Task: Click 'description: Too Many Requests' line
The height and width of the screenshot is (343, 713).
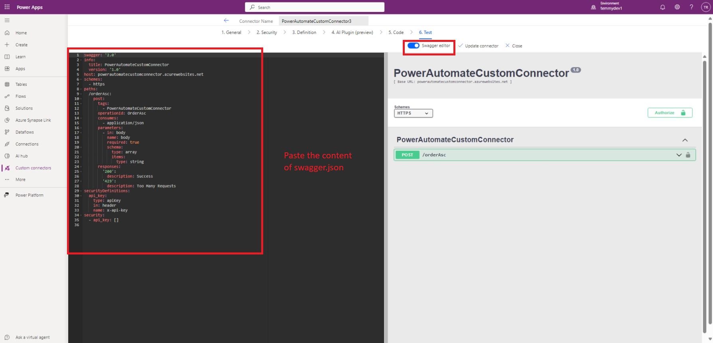Action: pyautogui.click(x=141, y=186)
